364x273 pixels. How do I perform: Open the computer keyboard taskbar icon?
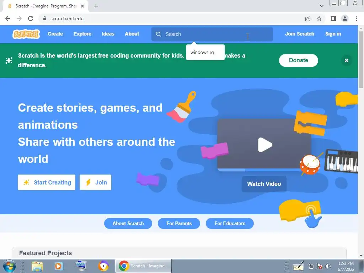click(x=81, y=266)
